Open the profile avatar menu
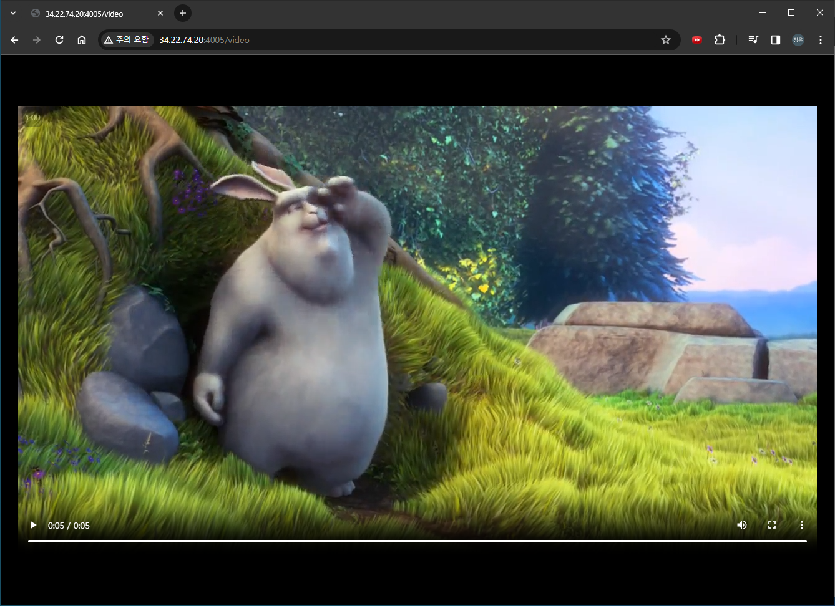This screenshot has height=606, width=835. (x=798, y=40)
